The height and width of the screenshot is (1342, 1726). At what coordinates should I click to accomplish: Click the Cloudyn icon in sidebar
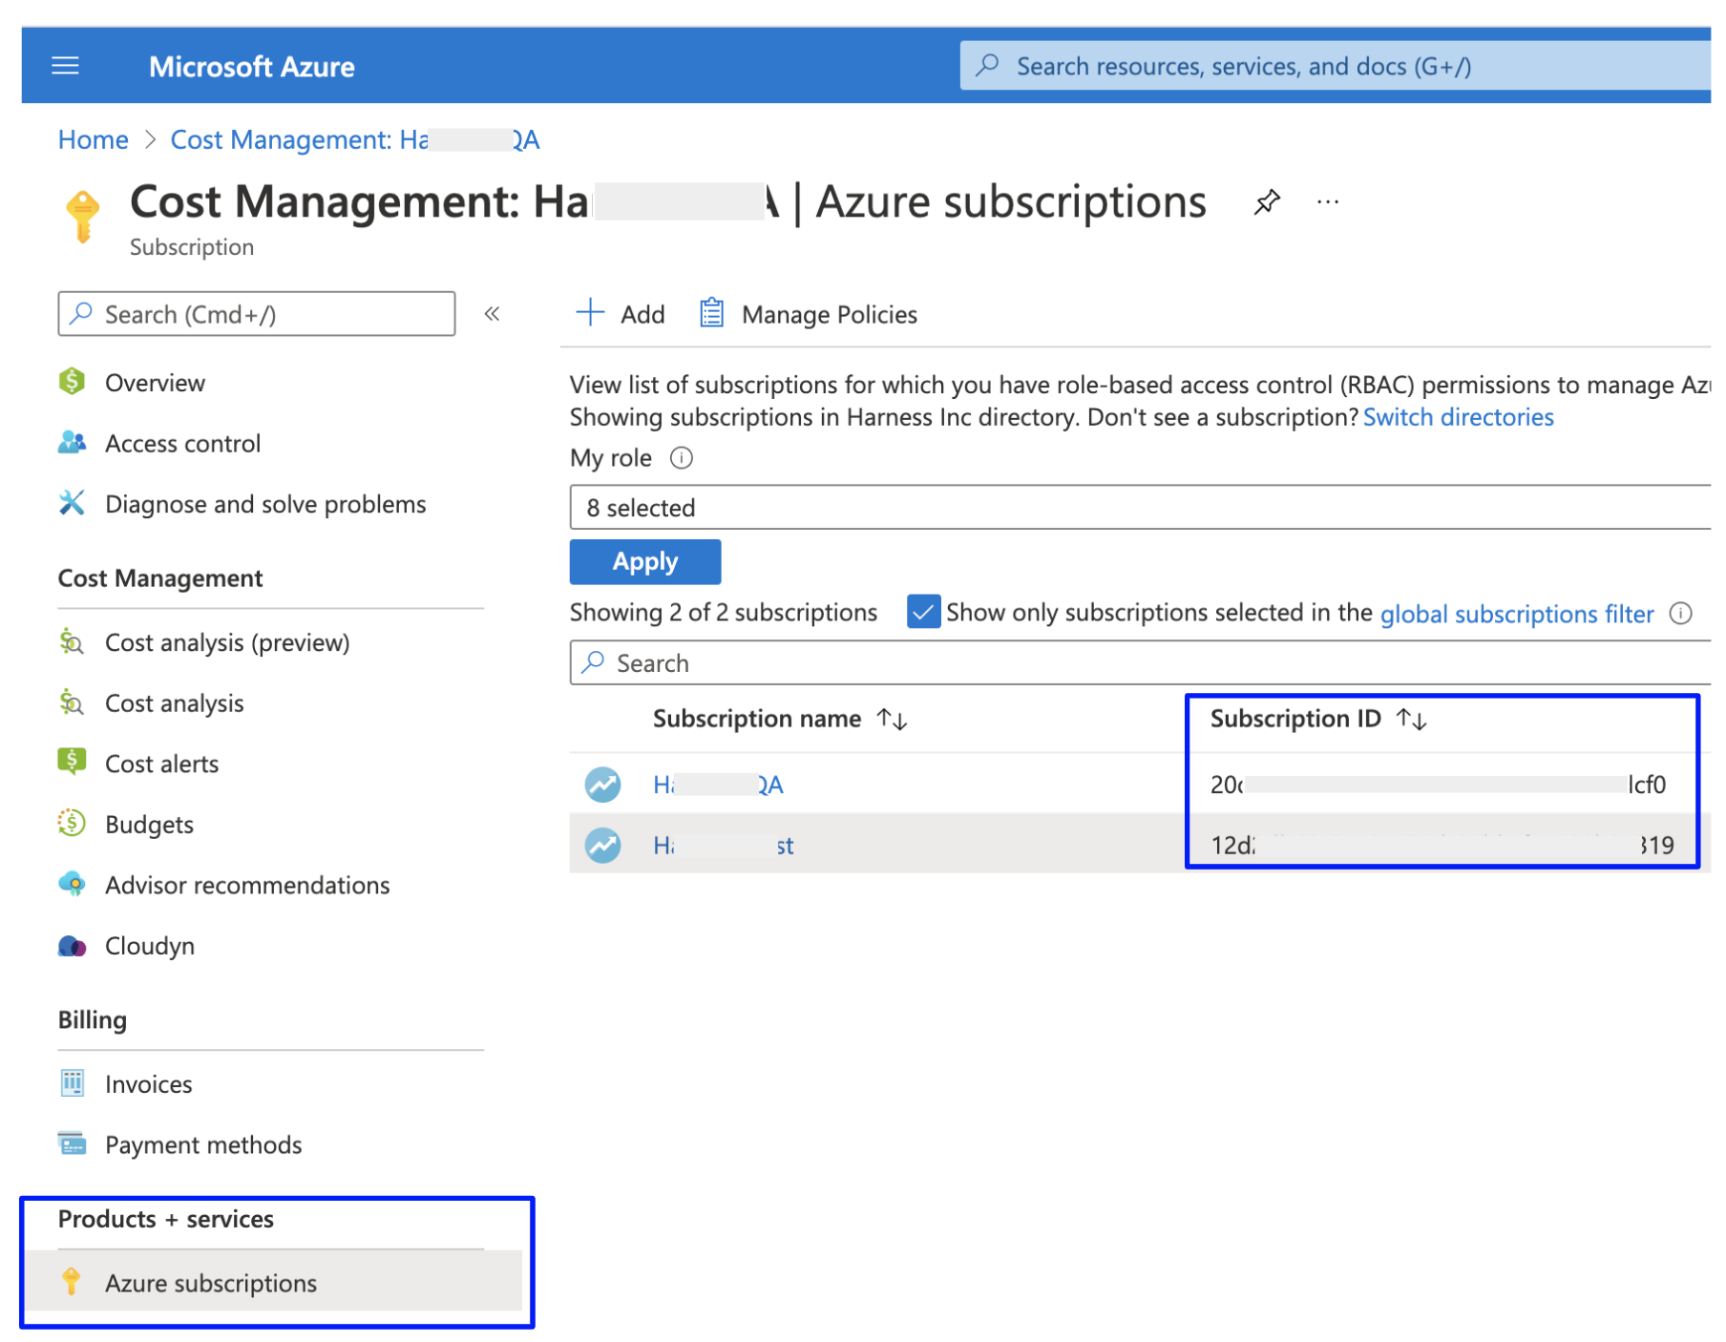tap(72, 945)
